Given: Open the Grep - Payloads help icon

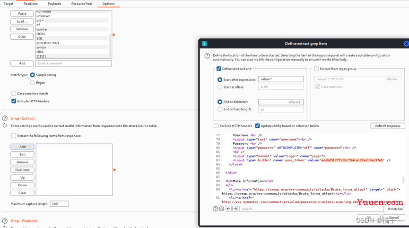Looking at the screenshot, I should point(5,221).
